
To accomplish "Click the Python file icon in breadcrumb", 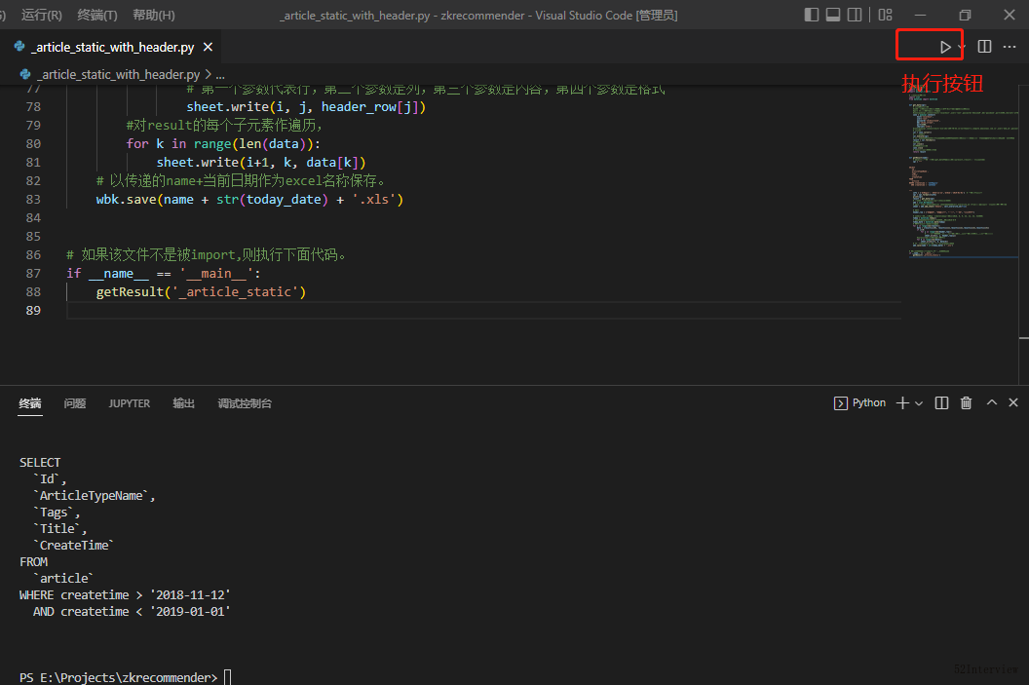I will coord(25,75).
